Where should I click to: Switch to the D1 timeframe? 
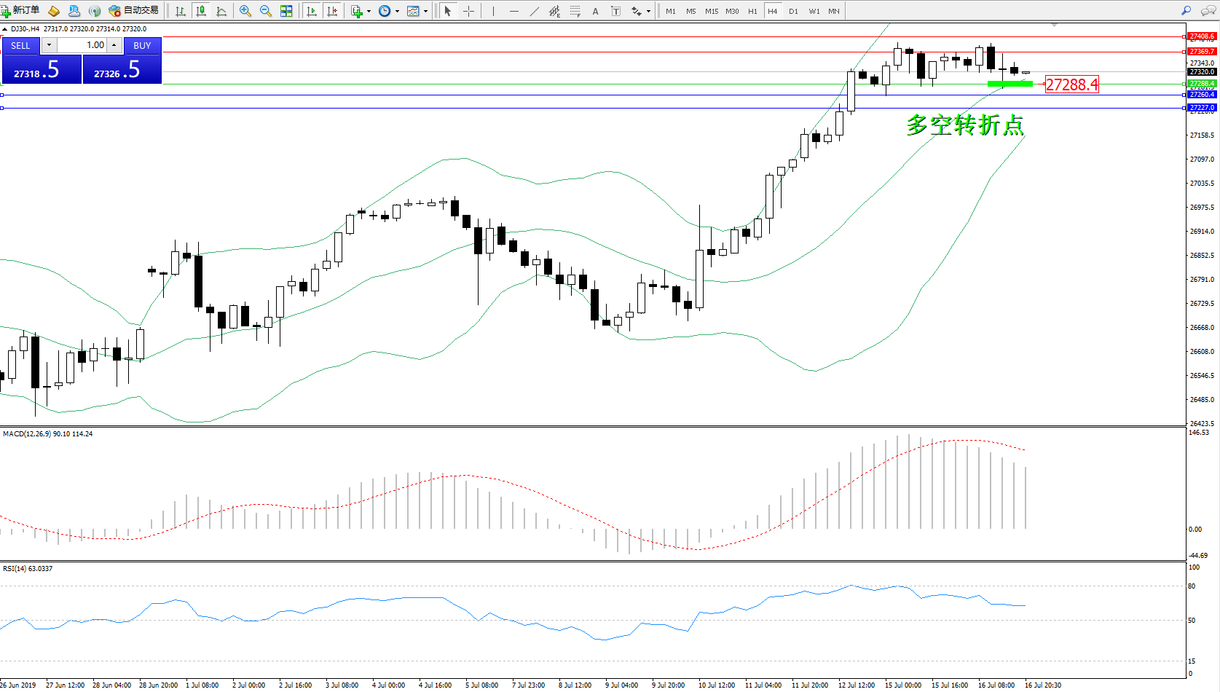tap(793, 11)
